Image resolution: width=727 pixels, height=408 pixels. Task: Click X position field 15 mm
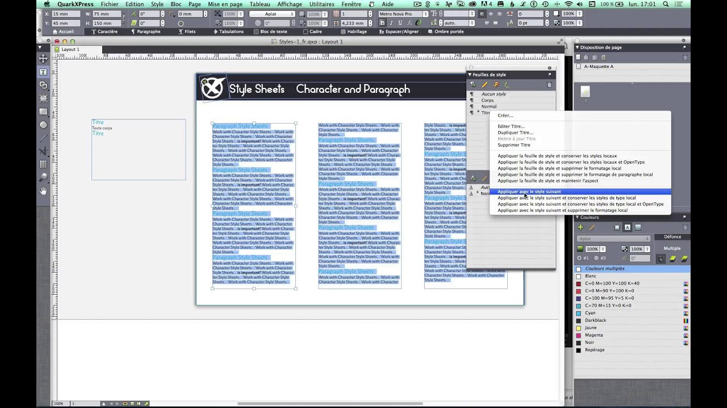click(65, 14)
